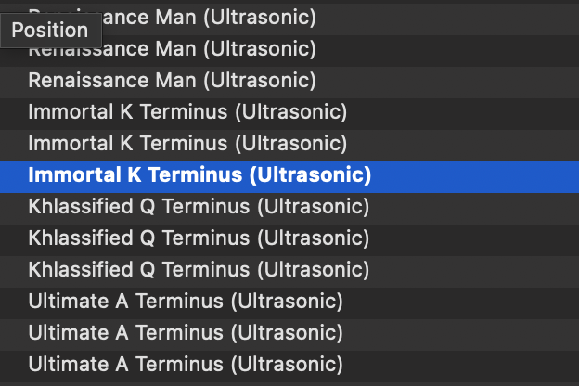Select the first Immortal K Terminus row
This screenshot has height=386, width=579.
(x=187, y=112)
